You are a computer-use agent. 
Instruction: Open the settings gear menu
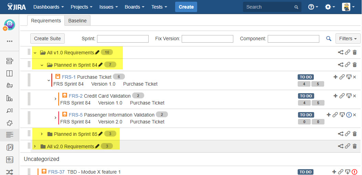pyautogui.click(x=329, y=7)
